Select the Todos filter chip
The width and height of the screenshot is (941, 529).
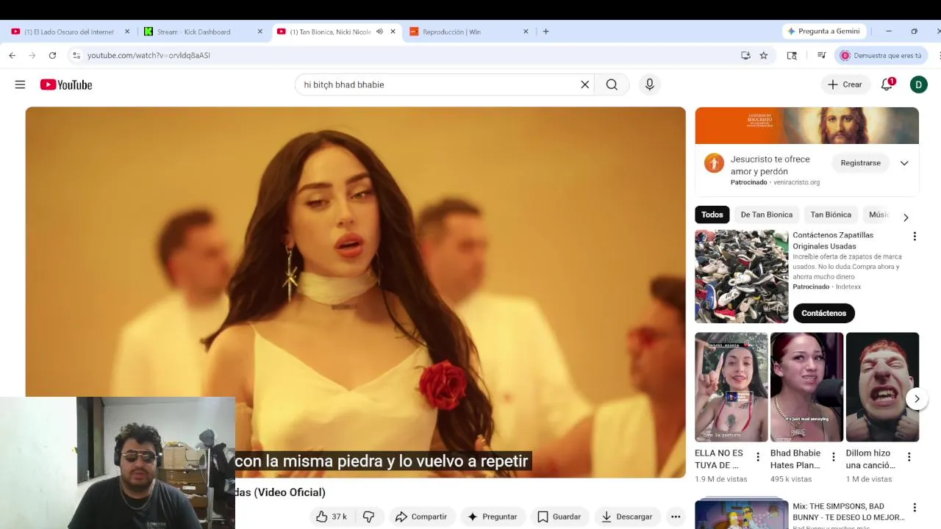[x=712, y=215]
